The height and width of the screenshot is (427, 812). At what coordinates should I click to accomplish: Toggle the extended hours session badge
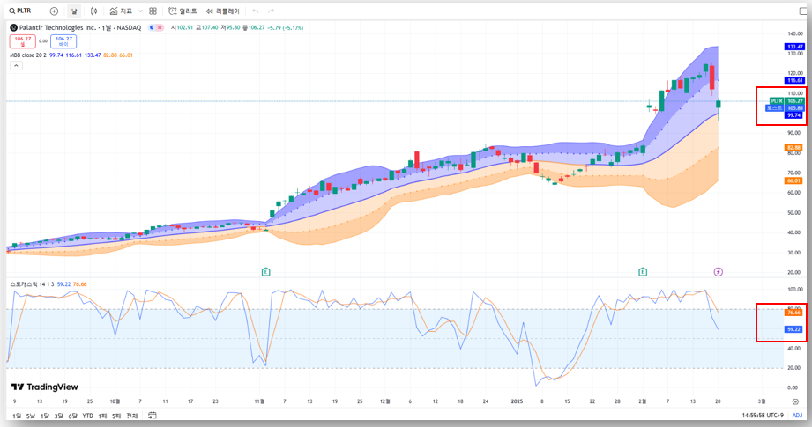click(x=156, y=27)
